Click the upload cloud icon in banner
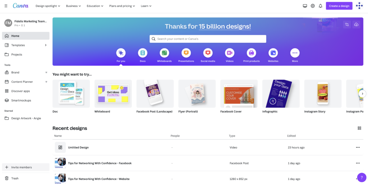The width and height of the screenshot is (368, 184). (356, 24)
